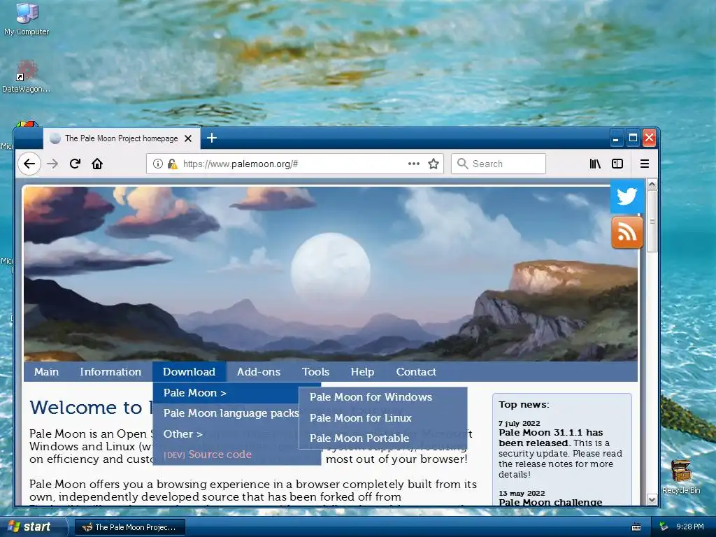Click the Top news heading
Viewport: 716px width, 537px height.
[x=524, y=405]
